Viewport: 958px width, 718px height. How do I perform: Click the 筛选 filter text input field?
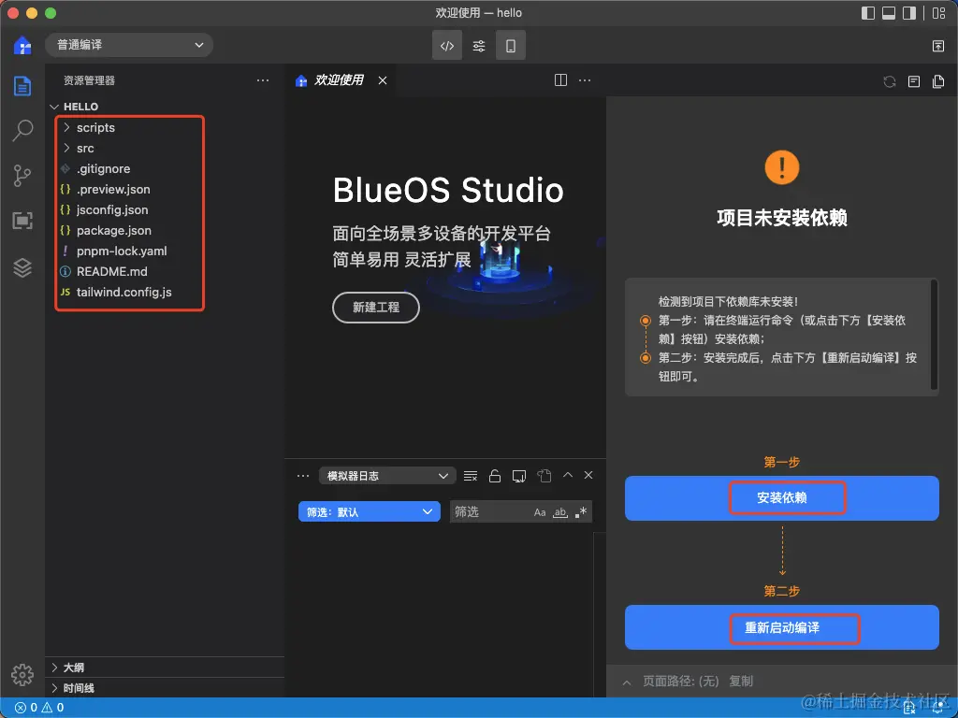click(x=488, y=512)
